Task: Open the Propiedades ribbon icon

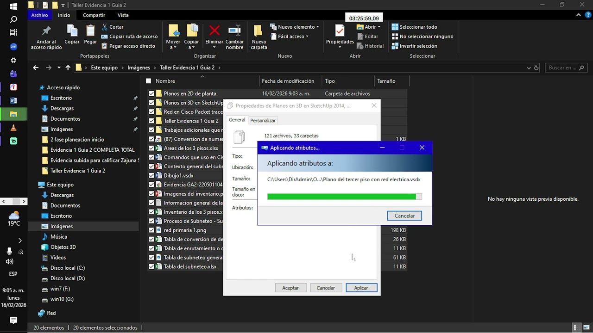Action: pyautogui.click(x=340, y=31)
